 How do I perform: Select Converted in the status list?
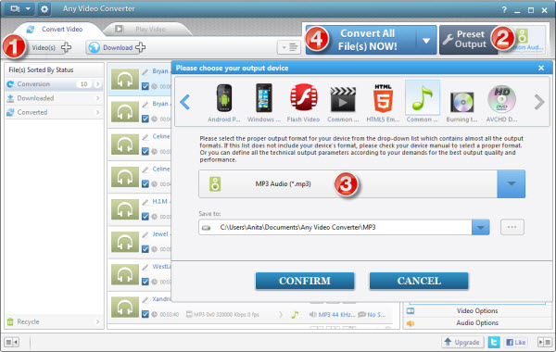tap(54, 112)
